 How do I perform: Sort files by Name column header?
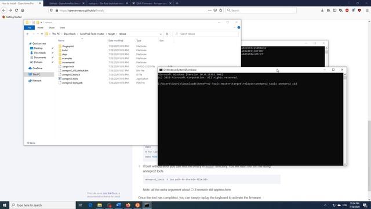pos(61,41)
